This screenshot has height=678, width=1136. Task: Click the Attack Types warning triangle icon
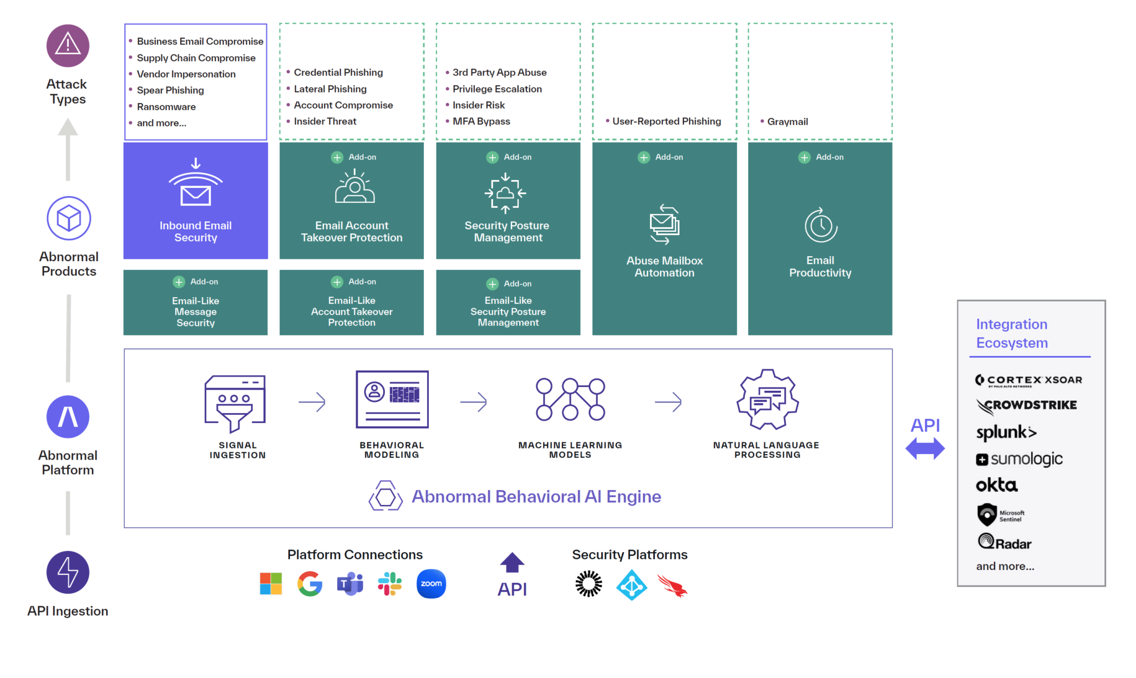(68, 45)
